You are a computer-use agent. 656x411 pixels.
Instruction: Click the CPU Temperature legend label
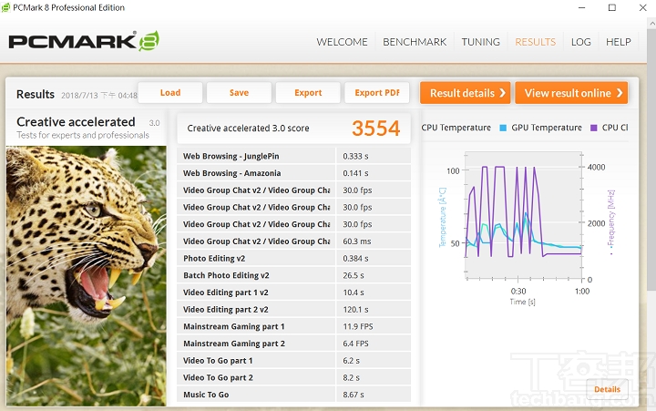456,128
